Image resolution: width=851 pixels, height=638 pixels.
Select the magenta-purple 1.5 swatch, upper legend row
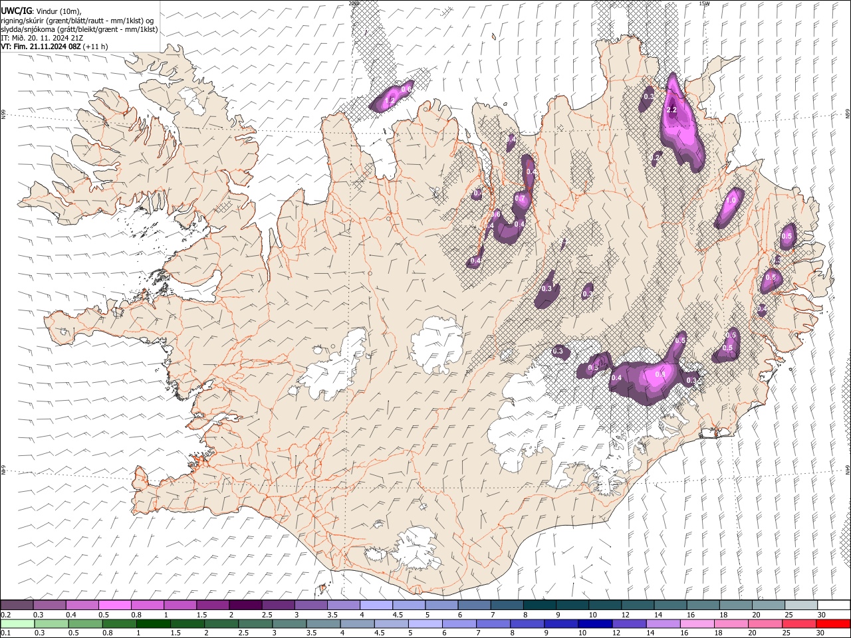tap(213, 605)
